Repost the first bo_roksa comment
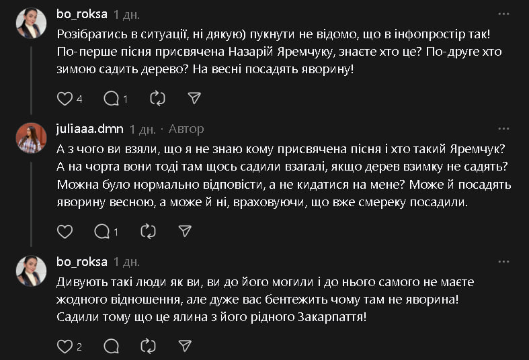The image size is (529, 360). [158, 99]
